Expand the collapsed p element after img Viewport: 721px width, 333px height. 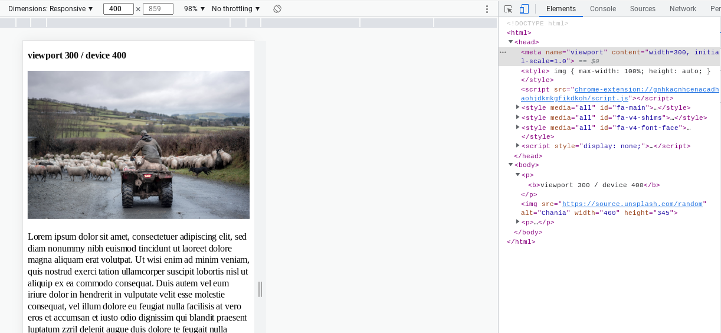[518, 222]
